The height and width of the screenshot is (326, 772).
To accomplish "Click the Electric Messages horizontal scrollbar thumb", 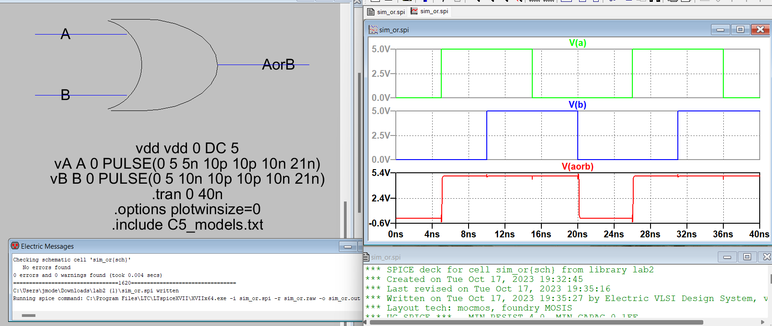I will click(28, 316).
